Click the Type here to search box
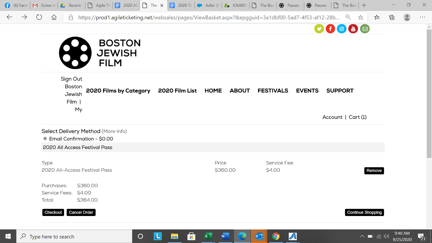The width and height of the screenshot is (432, 243). click(x=74, y=237)
